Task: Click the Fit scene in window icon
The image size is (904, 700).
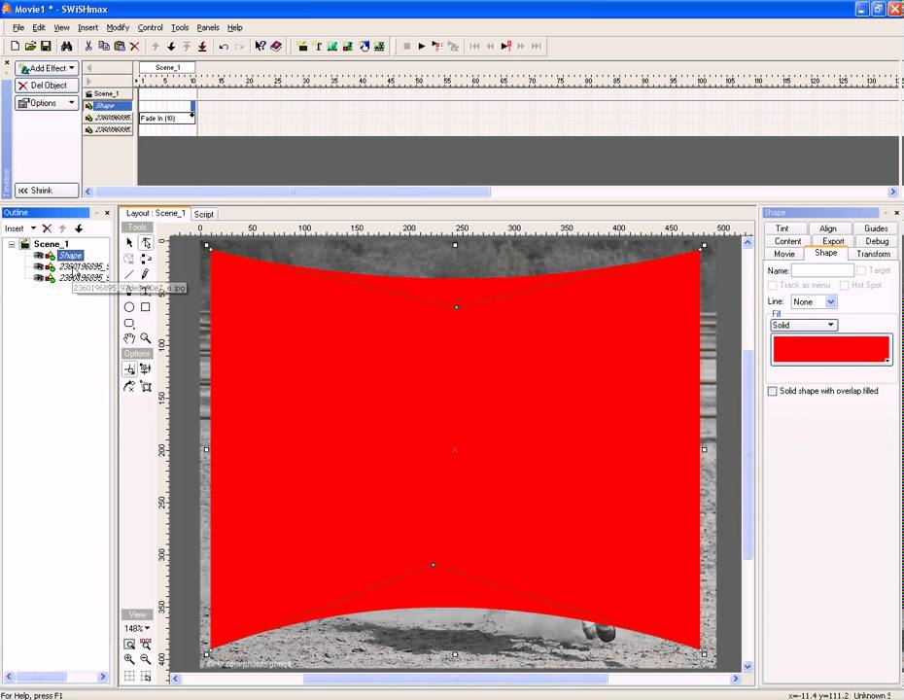Action: click(x=129, y=644)
